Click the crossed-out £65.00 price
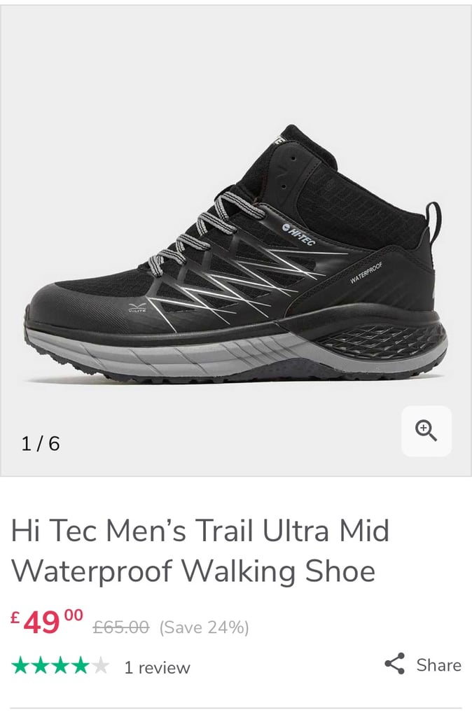 click(x=121, y=627)
